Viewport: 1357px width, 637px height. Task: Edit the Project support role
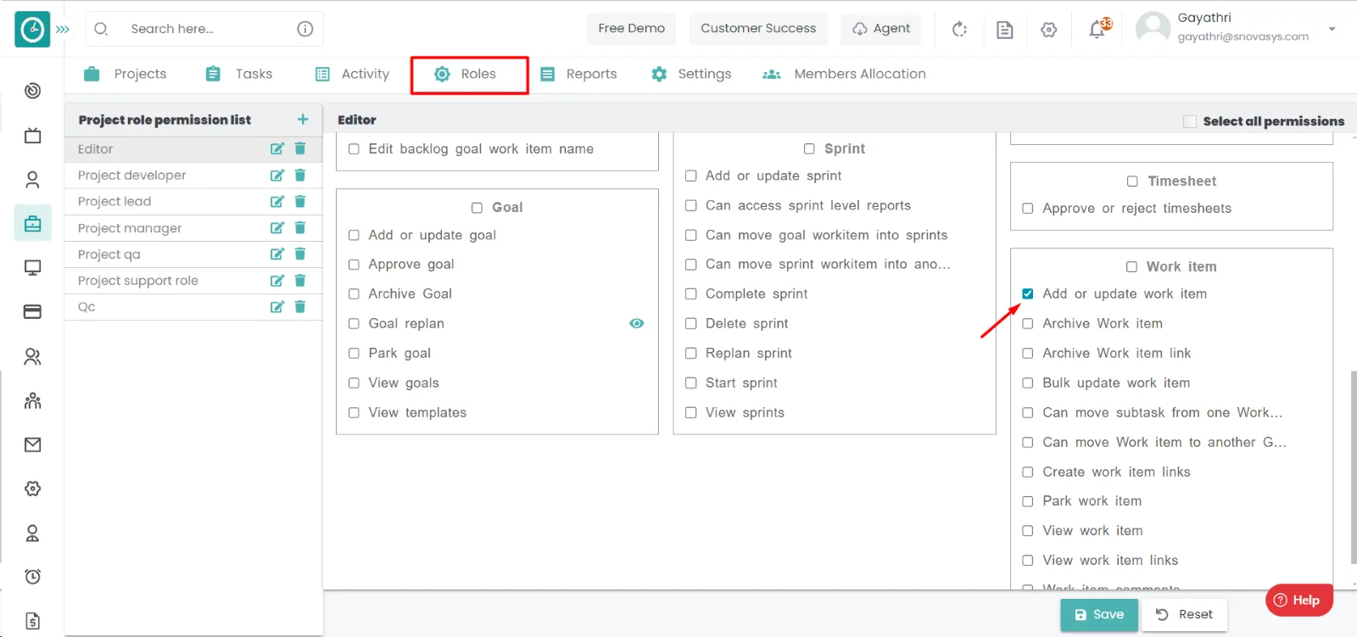tap(276, 280)
